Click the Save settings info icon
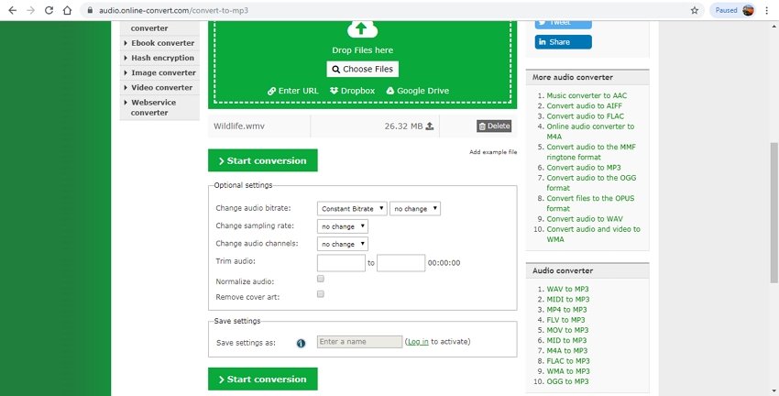 point(302,344)
